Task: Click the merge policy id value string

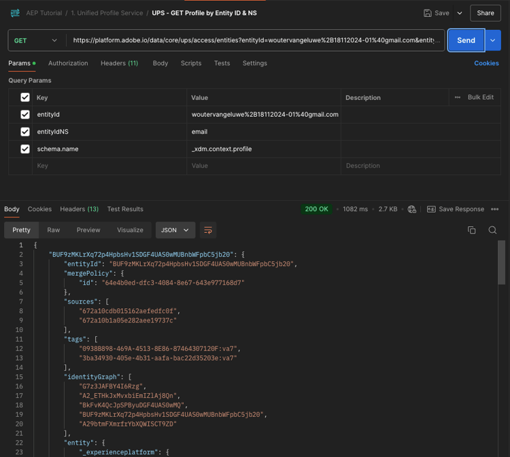Action: (x=173, y=283)
